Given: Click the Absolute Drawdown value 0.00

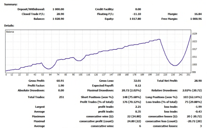Looking at the screenshot, I should pyautogui.click(x=61, y=91).
